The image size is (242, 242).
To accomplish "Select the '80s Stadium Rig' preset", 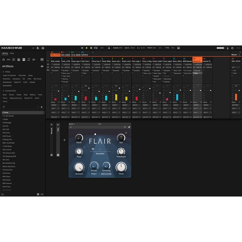I will [x=22, y=163].
